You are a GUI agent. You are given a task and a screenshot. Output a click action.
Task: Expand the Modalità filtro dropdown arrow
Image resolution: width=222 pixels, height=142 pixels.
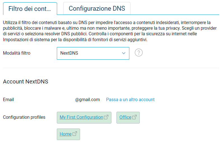124,53
